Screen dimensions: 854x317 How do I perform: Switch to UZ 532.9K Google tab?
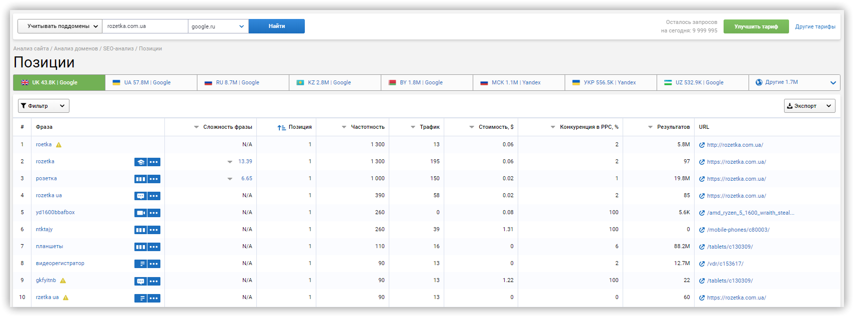pyautogui.click(x=703, y=82)
